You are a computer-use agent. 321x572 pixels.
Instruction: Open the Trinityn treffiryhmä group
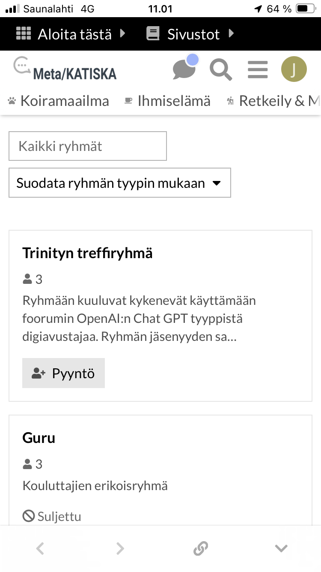pos(87,253)
